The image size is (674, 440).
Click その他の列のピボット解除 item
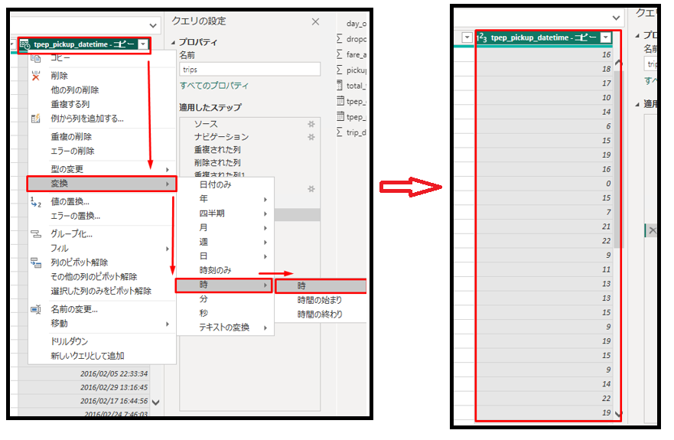pos(93,277)
